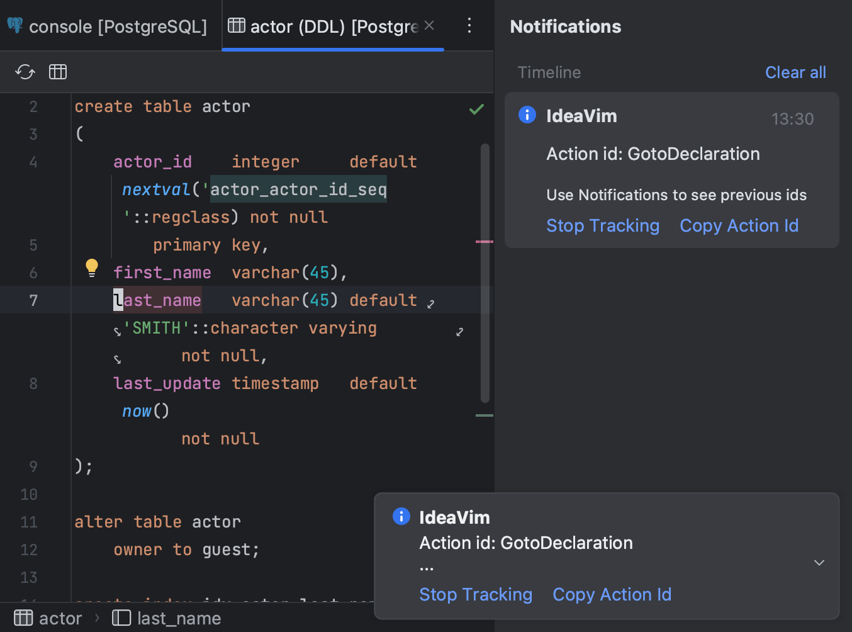Click Copy Action Id in the popup notification
The height and width of the screenshot is (632, 852).
[612, 594]
